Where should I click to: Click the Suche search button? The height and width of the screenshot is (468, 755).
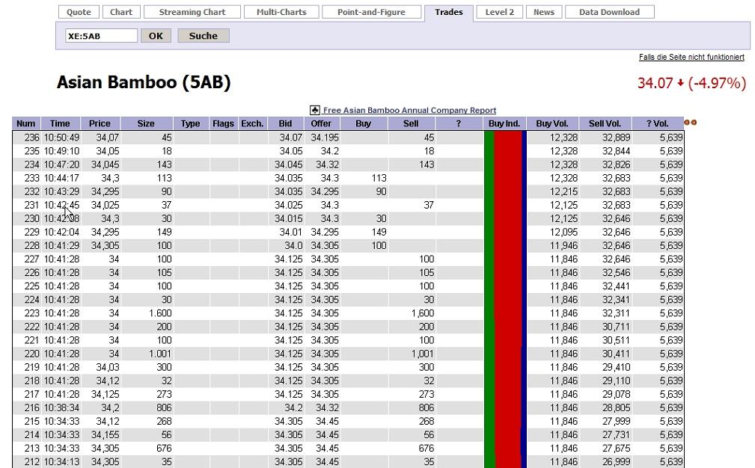(x=204, y=36)
